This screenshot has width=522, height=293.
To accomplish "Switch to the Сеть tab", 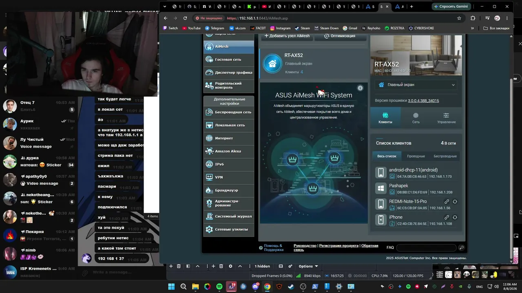I will tap(416, 118).
